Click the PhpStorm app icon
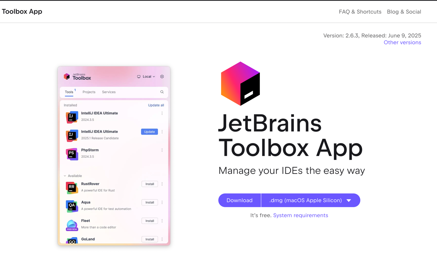This screenshot has height=253, width=437. click(72, 154)
